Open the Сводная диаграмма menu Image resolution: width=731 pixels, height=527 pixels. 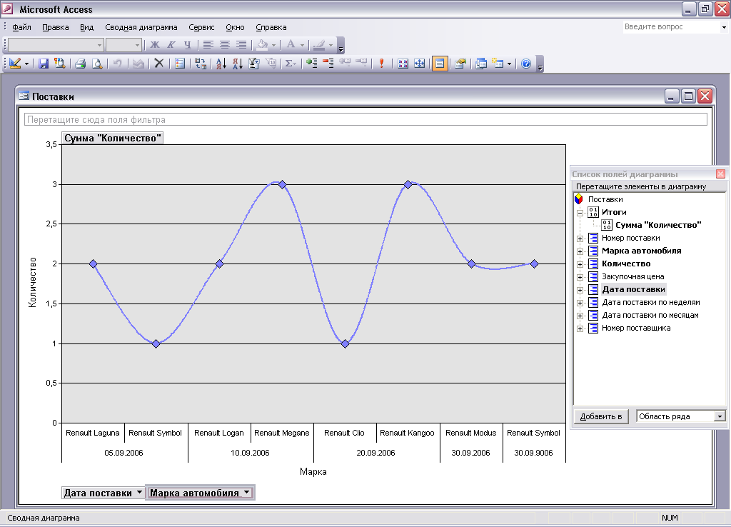[x=141, y=27]
